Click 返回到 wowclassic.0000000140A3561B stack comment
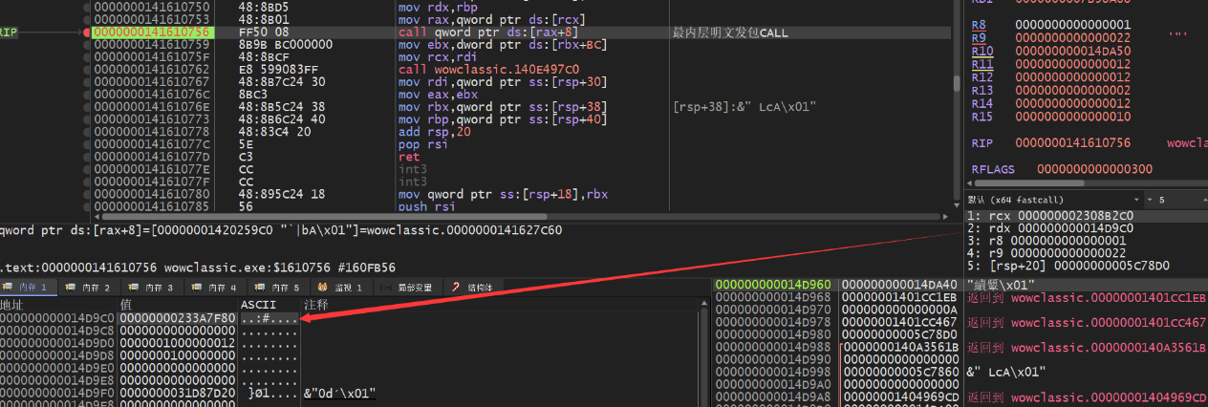Screen dimensions: 1208x407 pos(1088,347)
